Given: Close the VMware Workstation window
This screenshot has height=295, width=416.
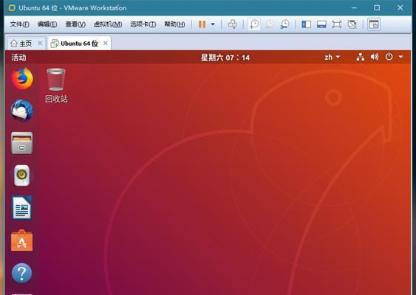Looking at the screenshot, I should pos(400,8).
